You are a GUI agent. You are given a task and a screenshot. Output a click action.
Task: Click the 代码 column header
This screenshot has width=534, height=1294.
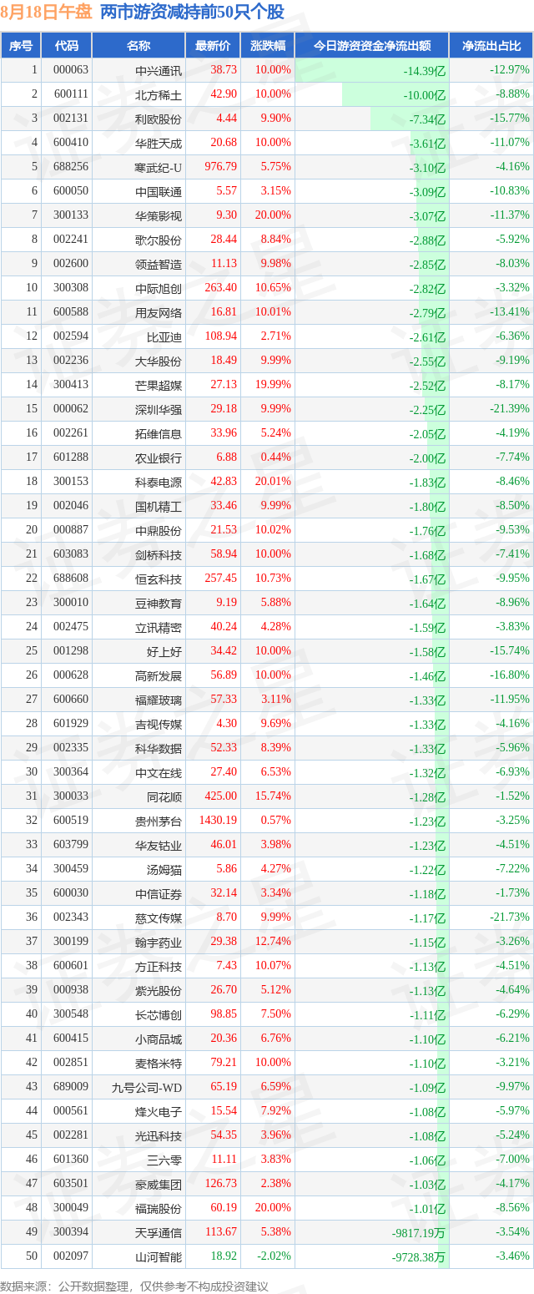click(x=66, y=46)
